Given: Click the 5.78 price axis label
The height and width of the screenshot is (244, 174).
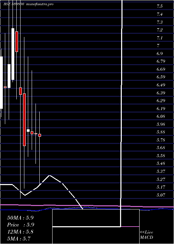Looking at the screenshot, I should coord(161,140).
